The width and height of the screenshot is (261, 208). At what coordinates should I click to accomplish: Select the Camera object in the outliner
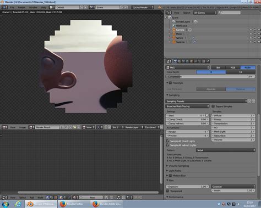click(x=180, y=30)
